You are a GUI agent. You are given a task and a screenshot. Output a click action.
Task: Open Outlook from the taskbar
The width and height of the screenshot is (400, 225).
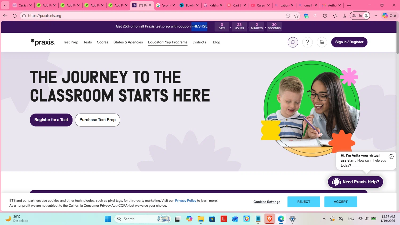tap(235, 219)
